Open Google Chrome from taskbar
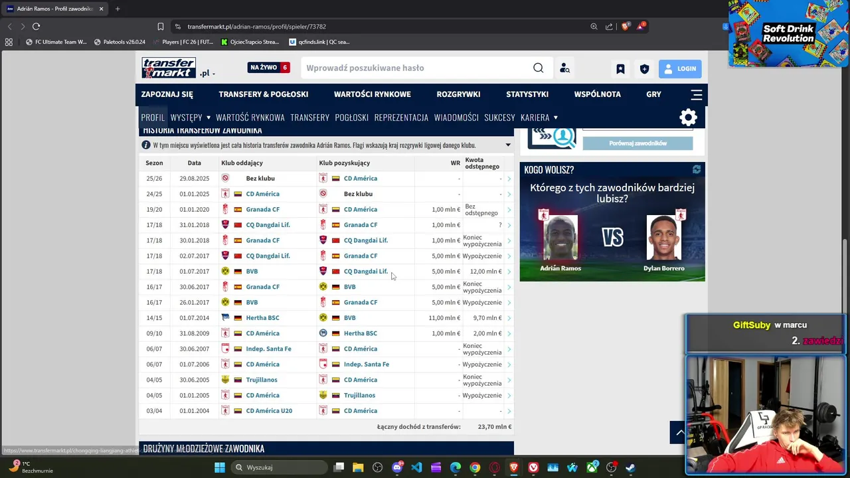Image resolution: width=850 pixels, height=478 pixels. [x=475, y=467]
